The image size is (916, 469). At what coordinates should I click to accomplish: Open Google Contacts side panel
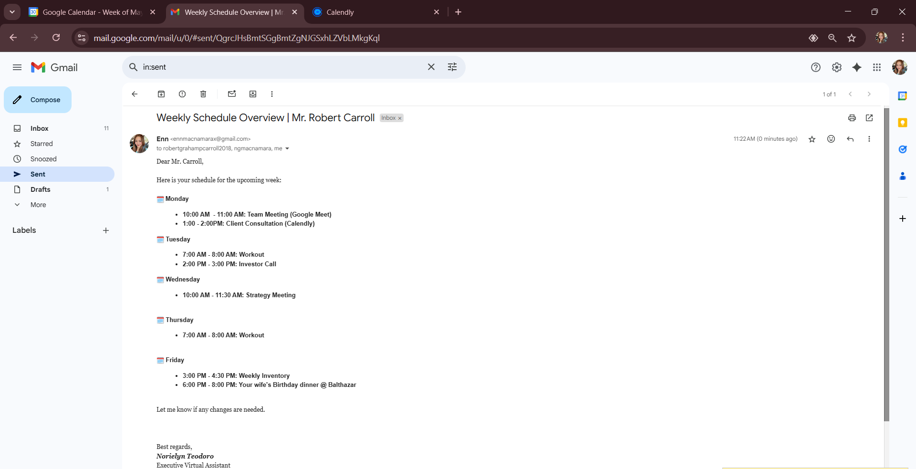click(x=903, y=176)
